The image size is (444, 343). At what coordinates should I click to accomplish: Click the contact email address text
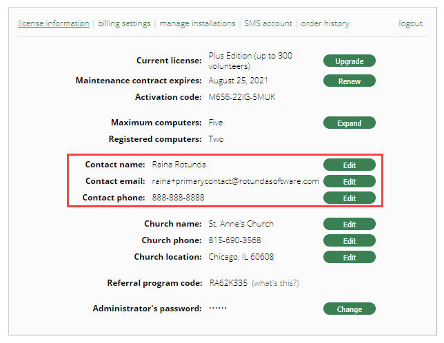tap(235, 181)
